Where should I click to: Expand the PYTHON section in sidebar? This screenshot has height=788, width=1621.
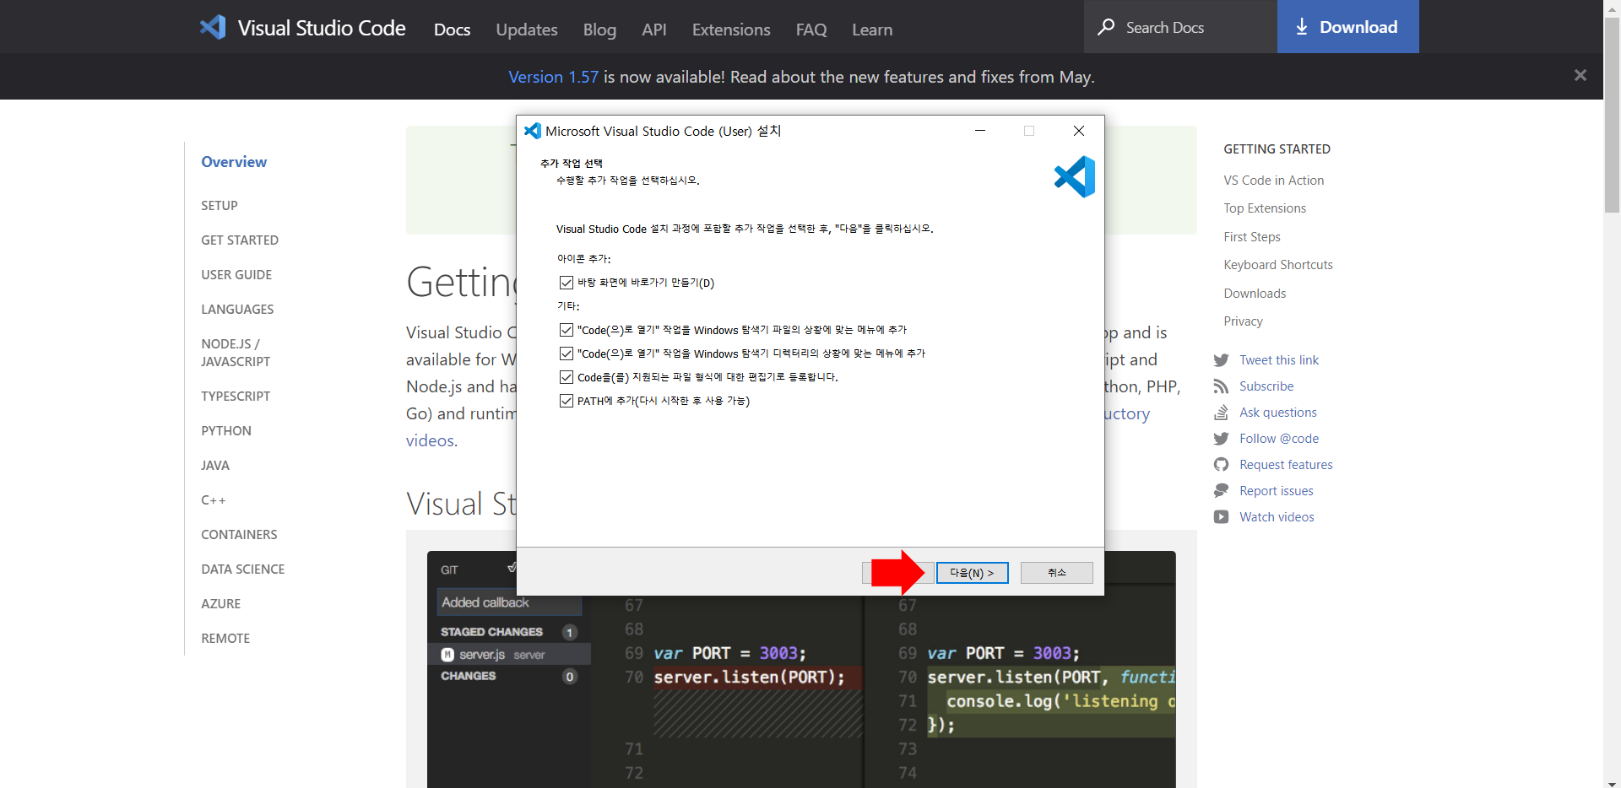pos(226,431)
